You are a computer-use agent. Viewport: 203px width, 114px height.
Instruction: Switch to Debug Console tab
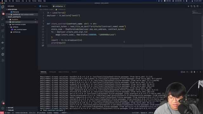click(64, 72)
